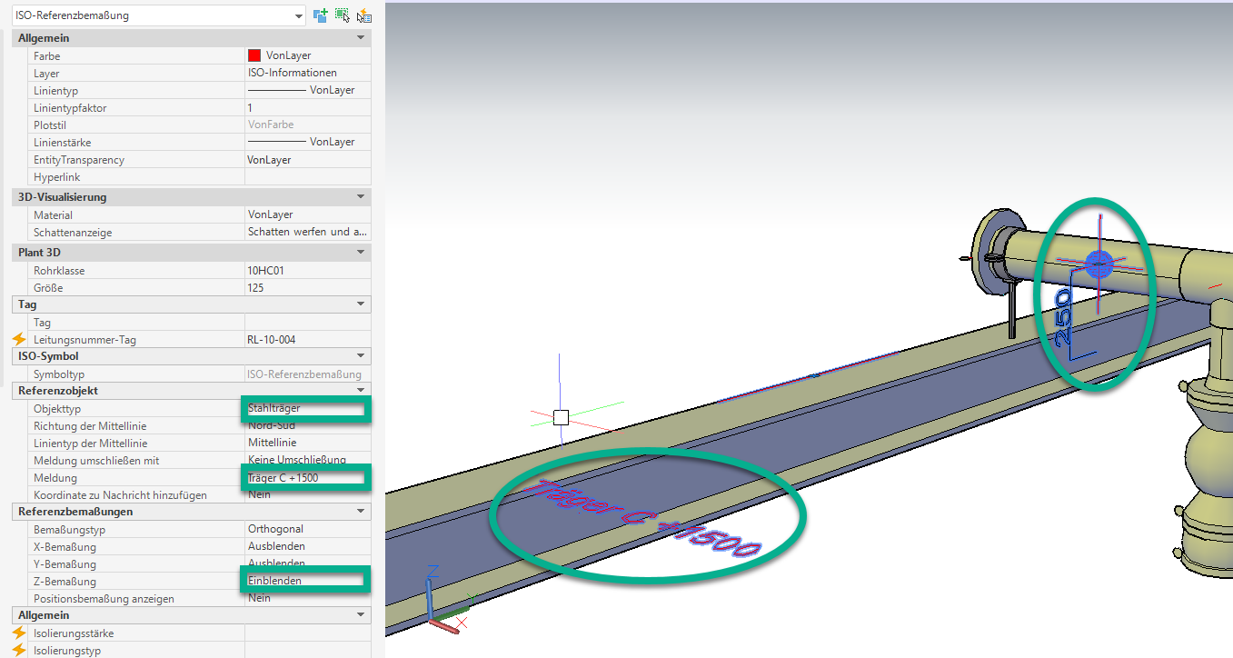Click the Meldung field Träger C +1500
The height and width of the screenshot is (658, 1233).
[304, 477]
